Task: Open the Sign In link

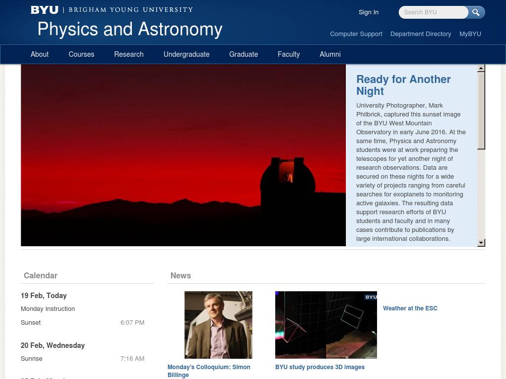Action: [x=368, y=12]
